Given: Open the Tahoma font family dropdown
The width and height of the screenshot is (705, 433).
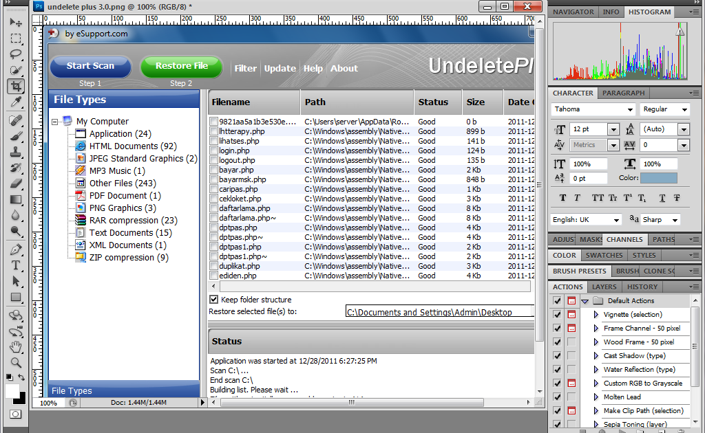Looking at the screenshot, I should coord(630,109).
